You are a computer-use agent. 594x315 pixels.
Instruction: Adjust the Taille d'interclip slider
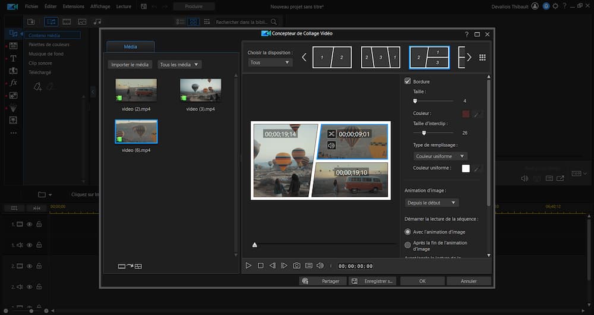(x=424, y=133)
